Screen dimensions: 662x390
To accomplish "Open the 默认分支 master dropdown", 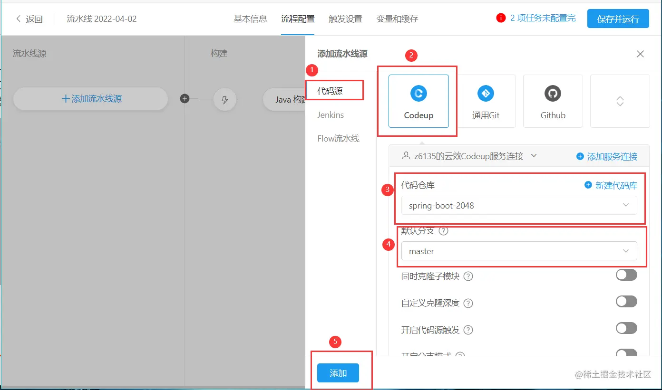I will 519,251.
